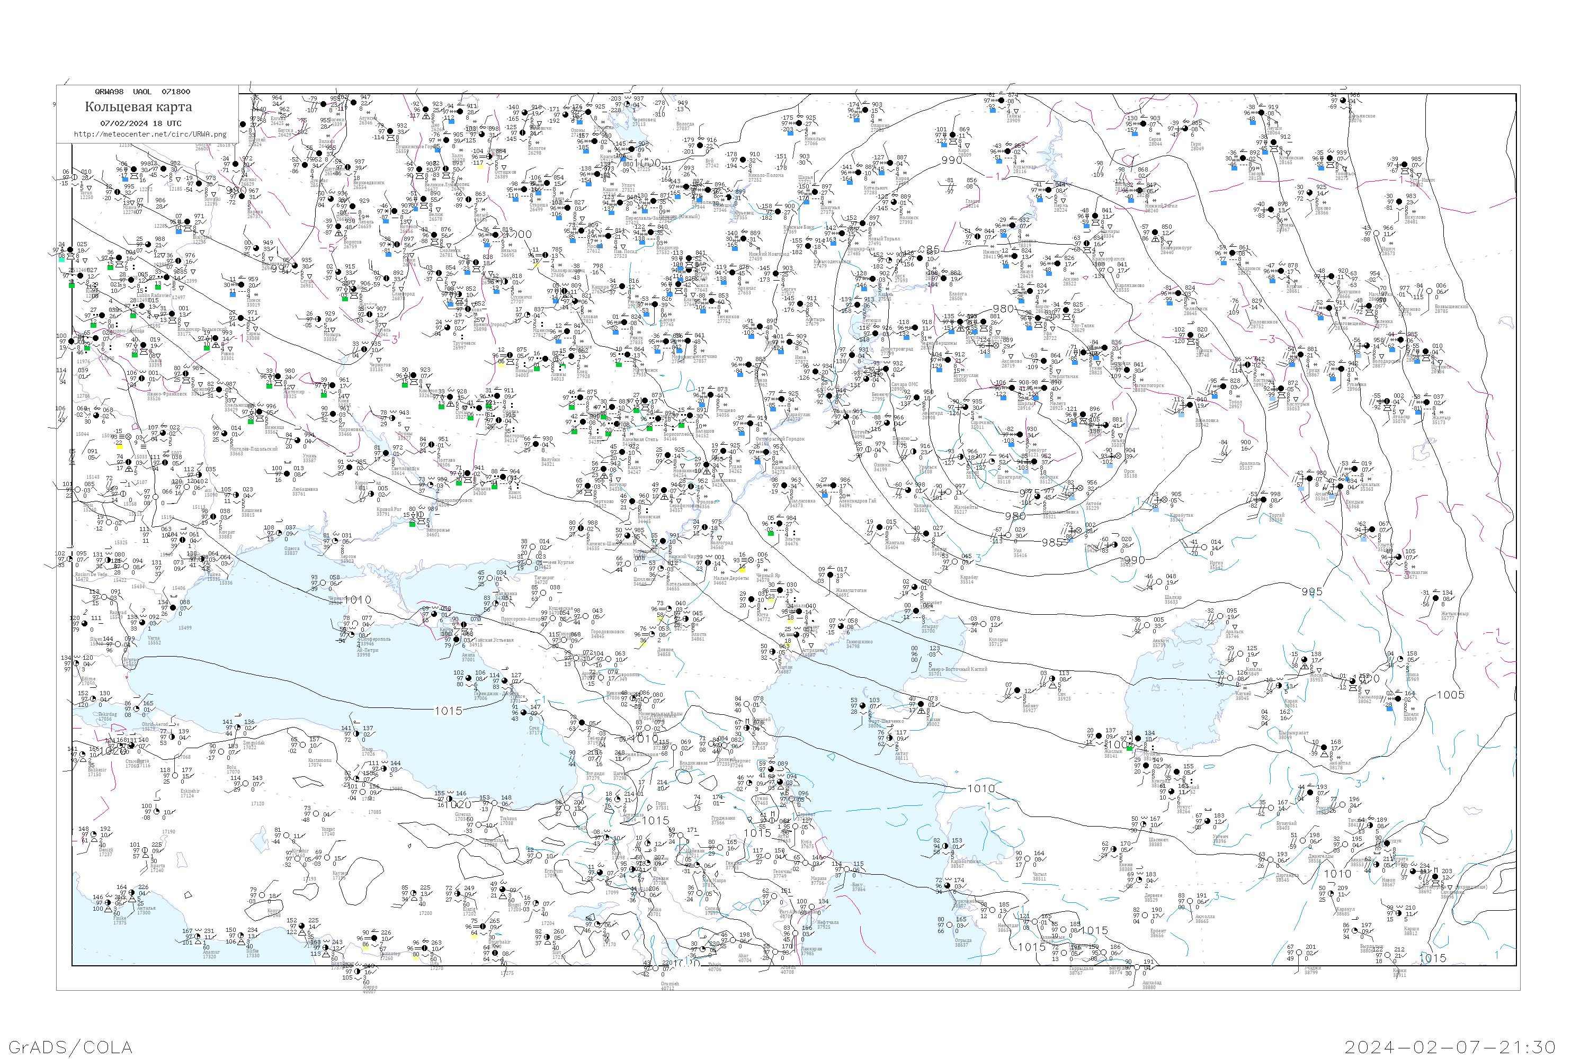Viewport: 1589px width, 1059px height.
Task: Click the 1015 isobar label over Black Sea
Action: (448, 711)
